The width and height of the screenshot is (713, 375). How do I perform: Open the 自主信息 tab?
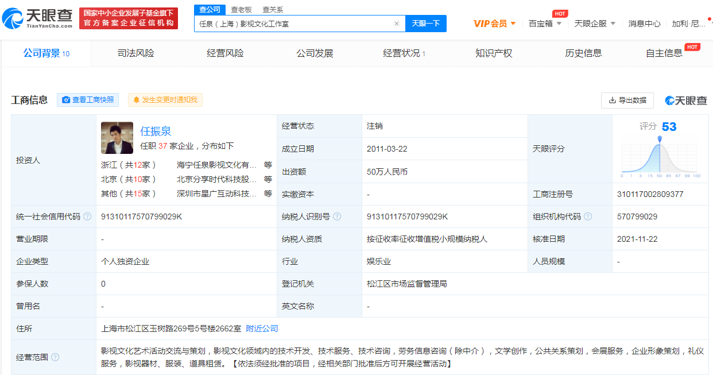664,53
